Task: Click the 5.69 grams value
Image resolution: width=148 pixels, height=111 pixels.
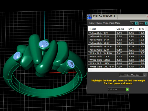Action: click(119, 33)
